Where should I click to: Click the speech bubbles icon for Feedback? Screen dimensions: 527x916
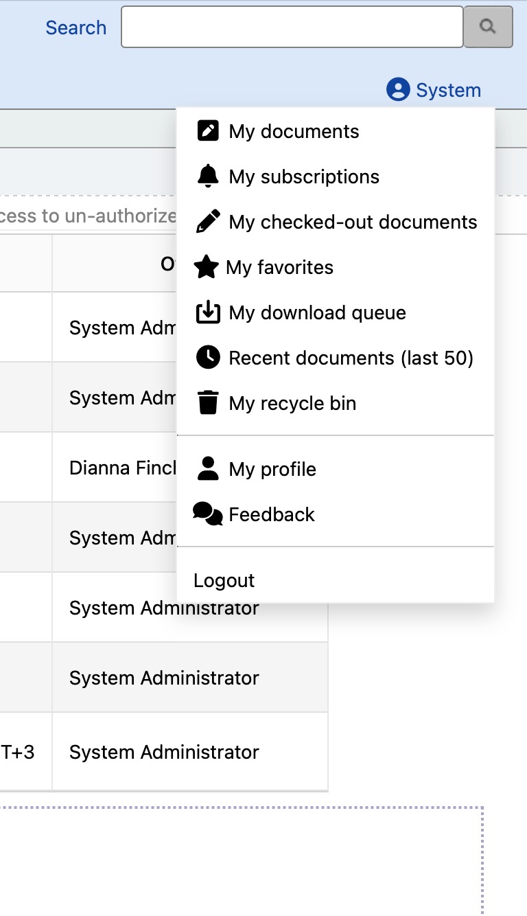point(207,514)
